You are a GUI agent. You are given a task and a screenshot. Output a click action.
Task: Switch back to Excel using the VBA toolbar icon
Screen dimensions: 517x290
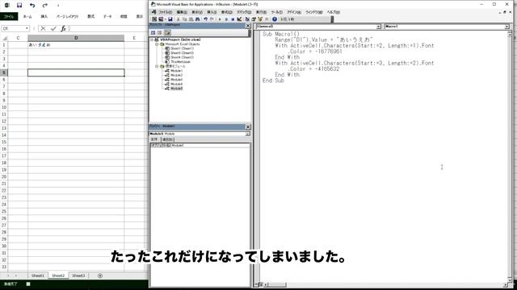click(x=154, y=19)
